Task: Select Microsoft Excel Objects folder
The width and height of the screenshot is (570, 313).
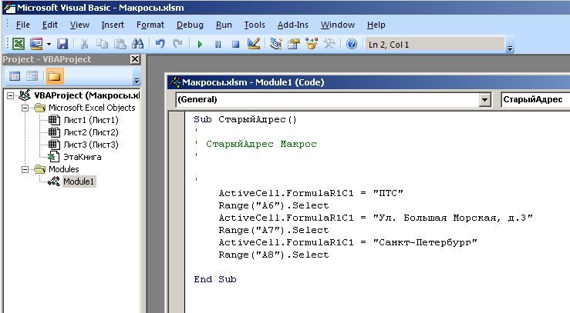Action: [x=92, y=108]
